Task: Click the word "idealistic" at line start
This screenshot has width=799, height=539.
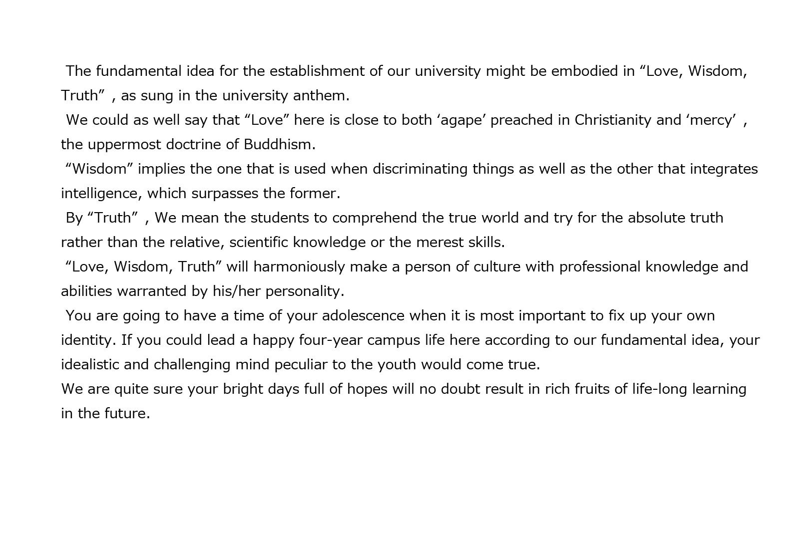Action: pos(90,365)
